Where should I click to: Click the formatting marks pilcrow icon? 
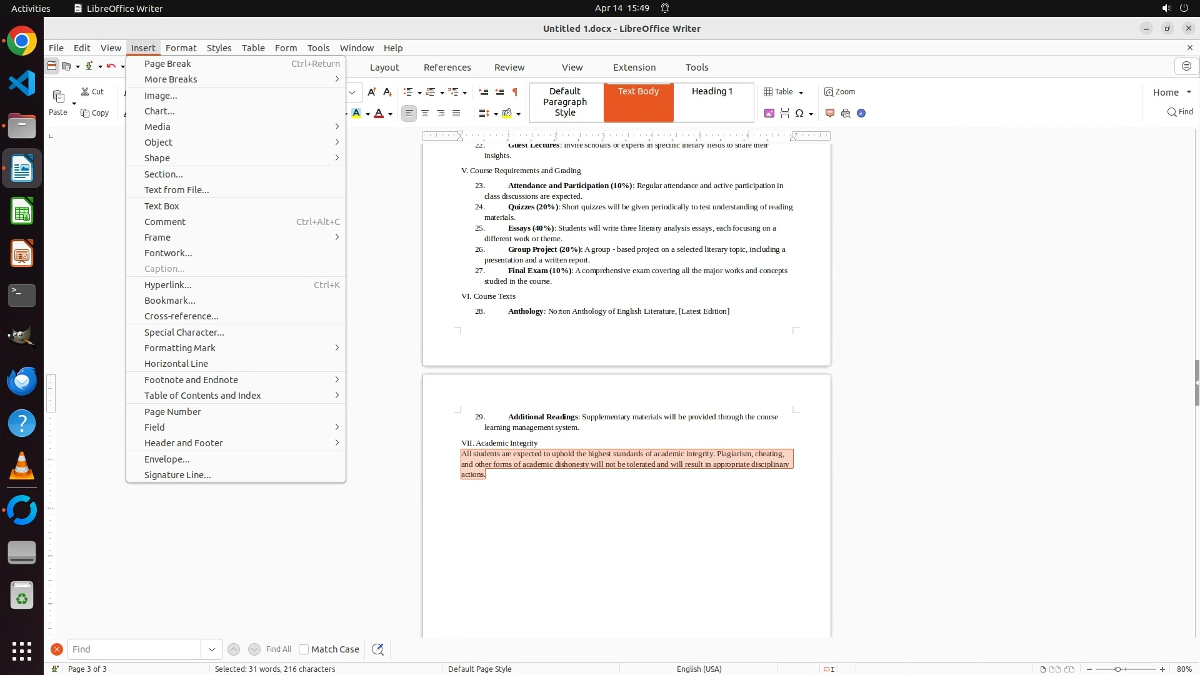(x=514, y=92)
